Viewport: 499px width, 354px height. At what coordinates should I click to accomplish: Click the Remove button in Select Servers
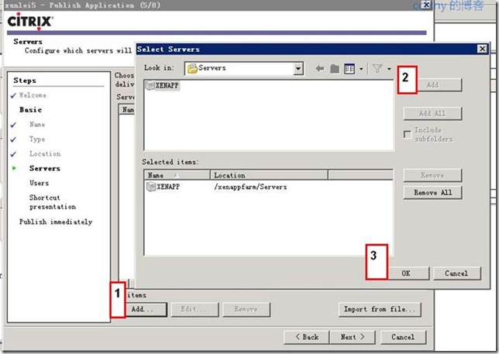point(432,175)
